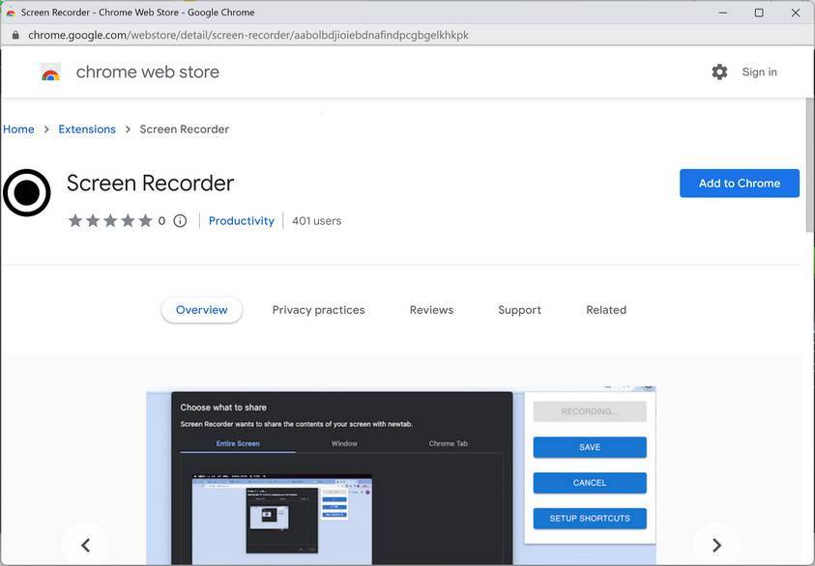The height and width of the screenshot is (566, 815).
Task: Click the Chrome favicon in title bar
Action: tap(11, 13)
